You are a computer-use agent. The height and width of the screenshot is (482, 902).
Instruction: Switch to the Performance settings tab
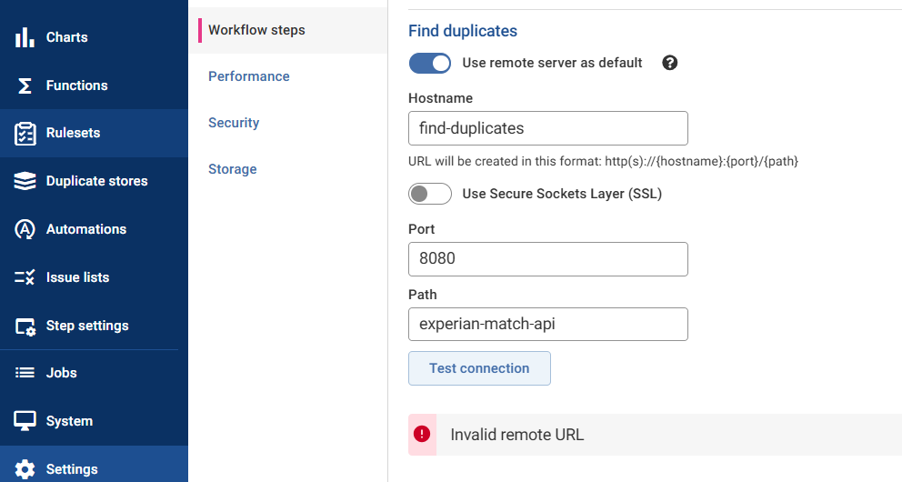click(248, 76)
